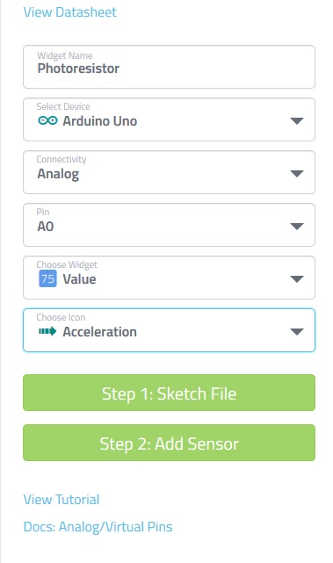The image size is (333, 563).
Task: Open the Select Device dropdown arrow
Action: 297,121
